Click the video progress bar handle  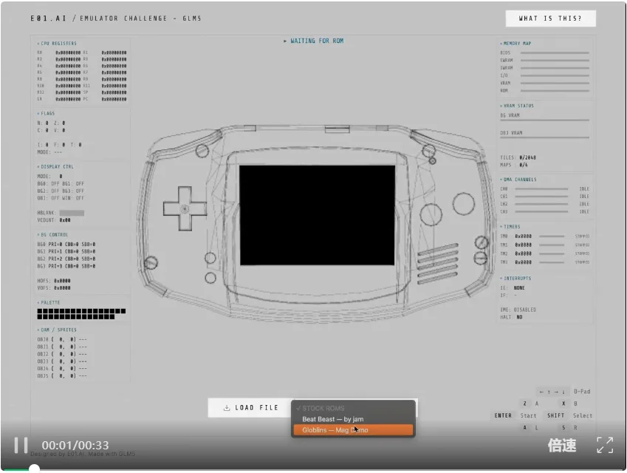34,469
